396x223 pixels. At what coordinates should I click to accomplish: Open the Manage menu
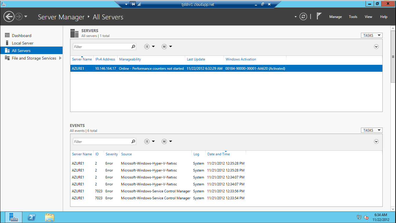pyautogui.click(x=335, y=17)
